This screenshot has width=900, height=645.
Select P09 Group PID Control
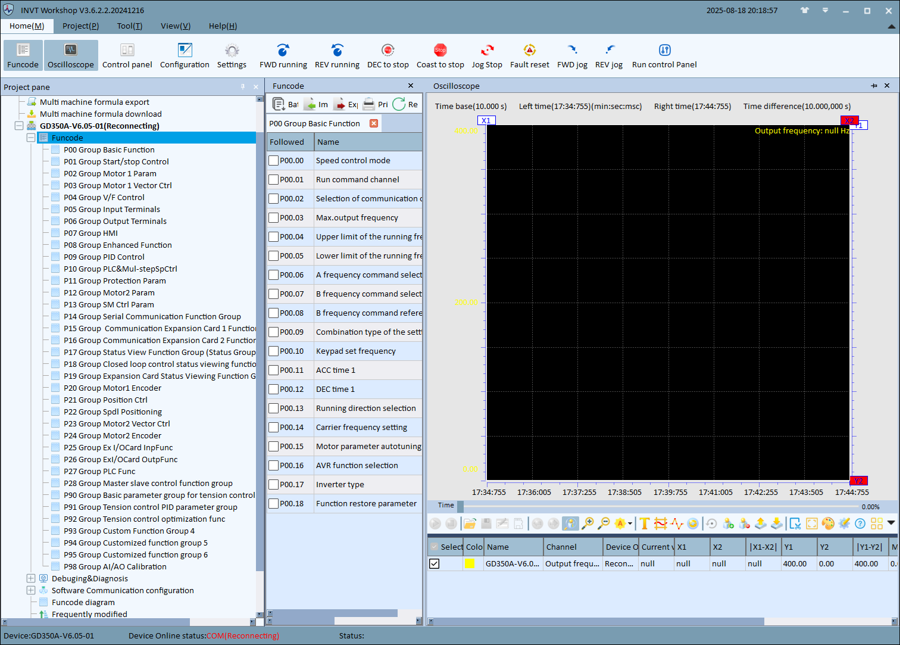tap(104, 257)
